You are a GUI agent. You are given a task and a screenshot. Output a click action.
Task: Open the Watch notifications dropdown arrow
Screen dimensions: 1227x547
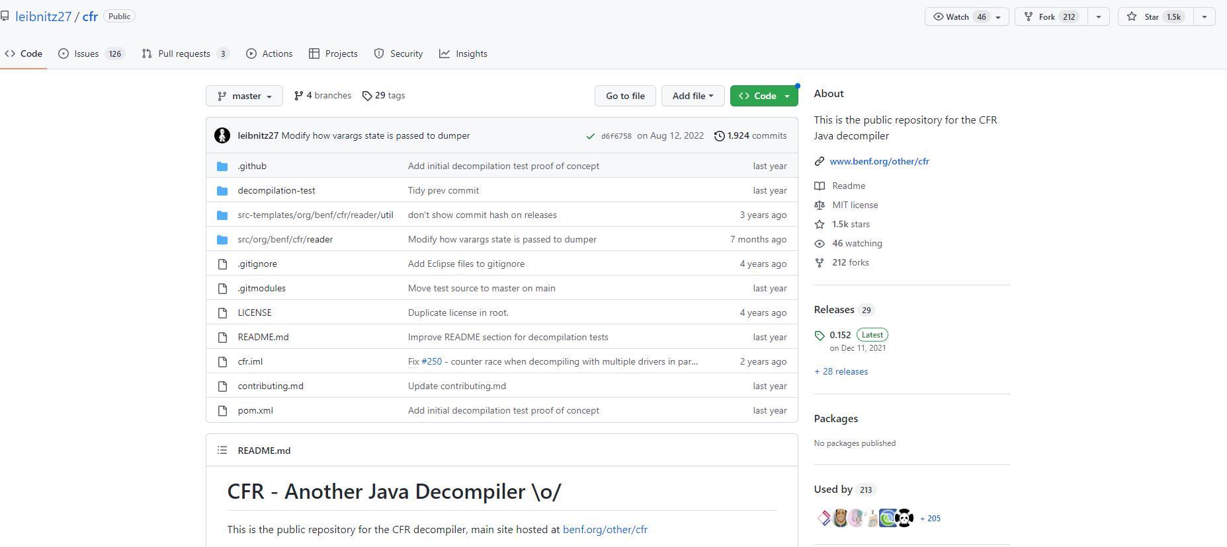pos(998,17)
